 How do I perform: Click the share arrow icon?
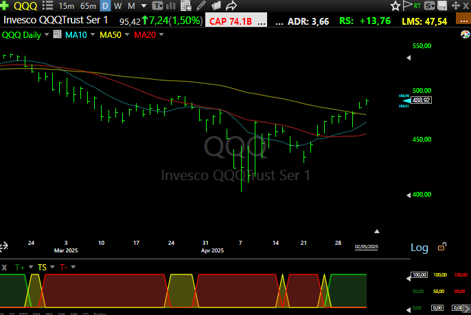click(x=231, y=6)
